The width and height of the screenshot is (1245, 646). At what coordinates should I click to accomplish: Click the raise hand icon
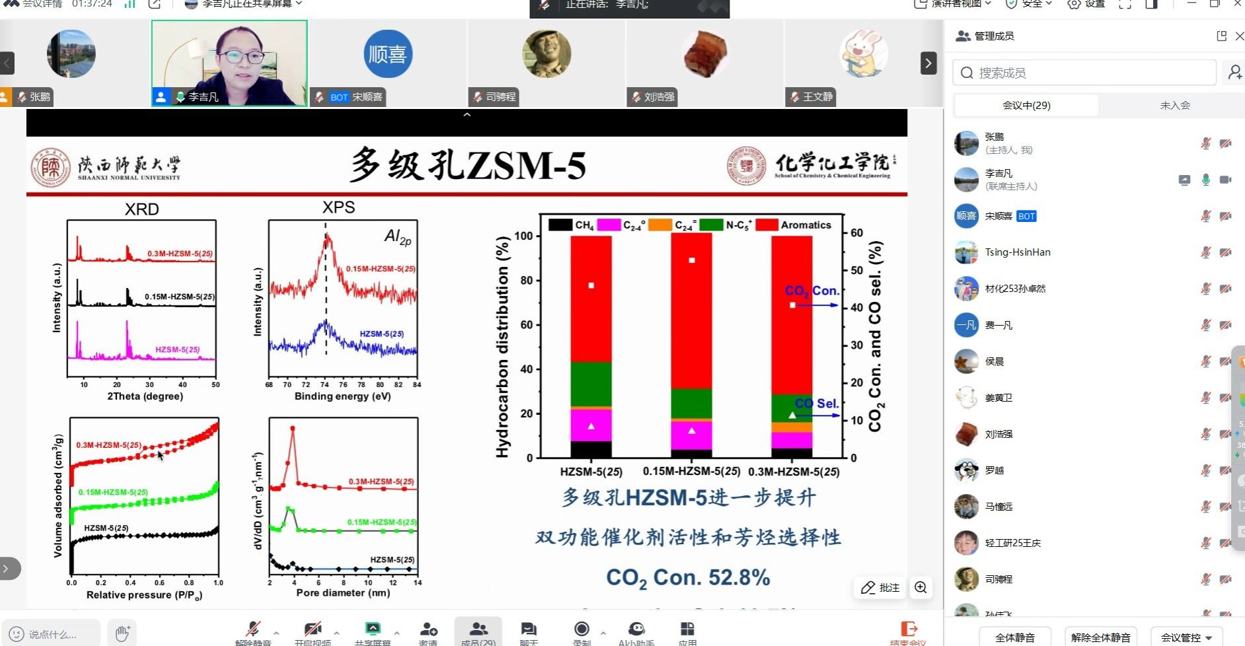[122, 633]
